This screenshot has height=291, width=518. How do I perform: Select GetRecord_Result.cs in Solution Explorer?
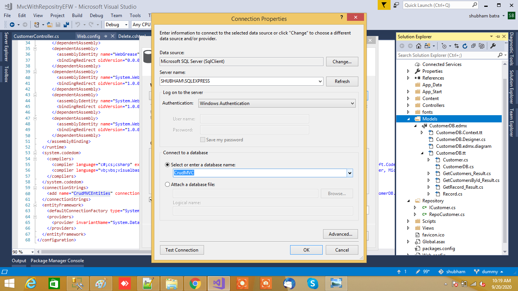click(x=463, y=187)
